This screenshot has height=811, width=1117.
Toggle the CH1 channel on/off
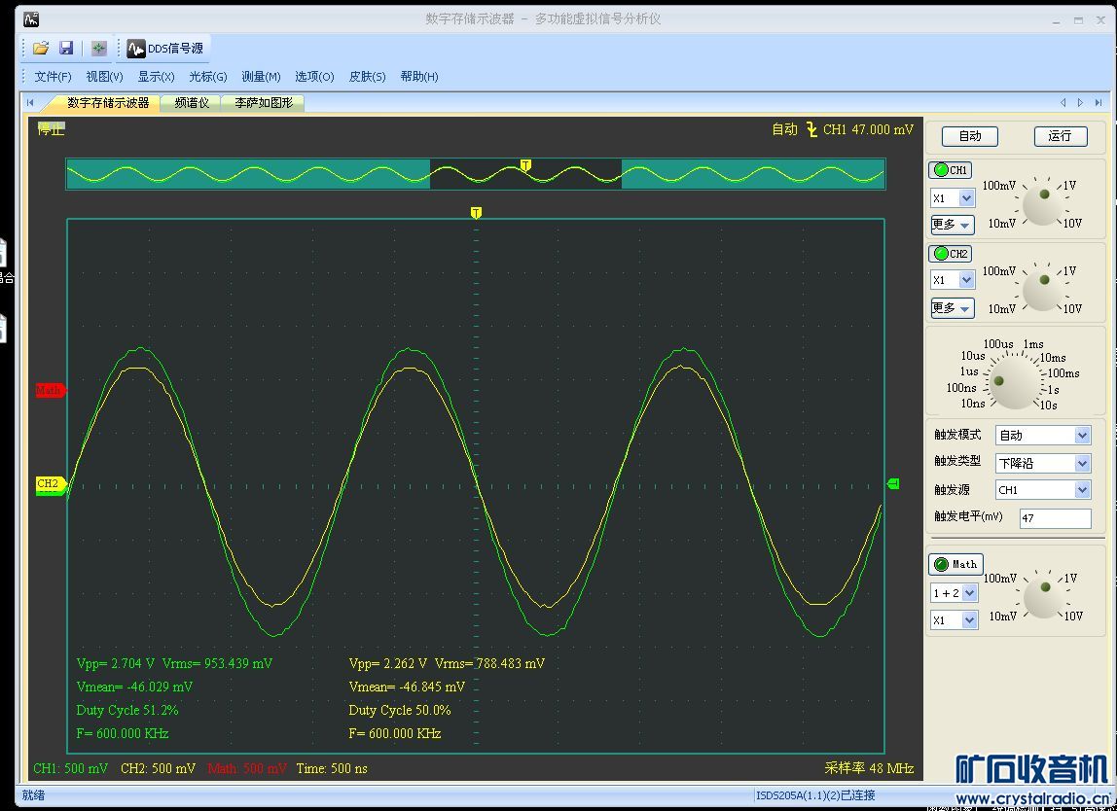[x=951, y=170]
